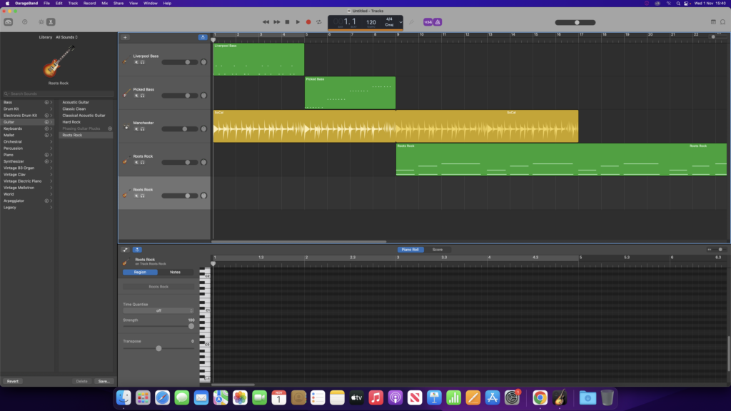Viewport: 731px width, 411px height.
Task: Select the Hard Rock patch
Action: [x=71, y=122]
